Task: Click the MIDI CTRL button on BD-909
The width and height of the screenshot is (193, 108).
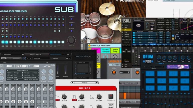Action: 111,106
